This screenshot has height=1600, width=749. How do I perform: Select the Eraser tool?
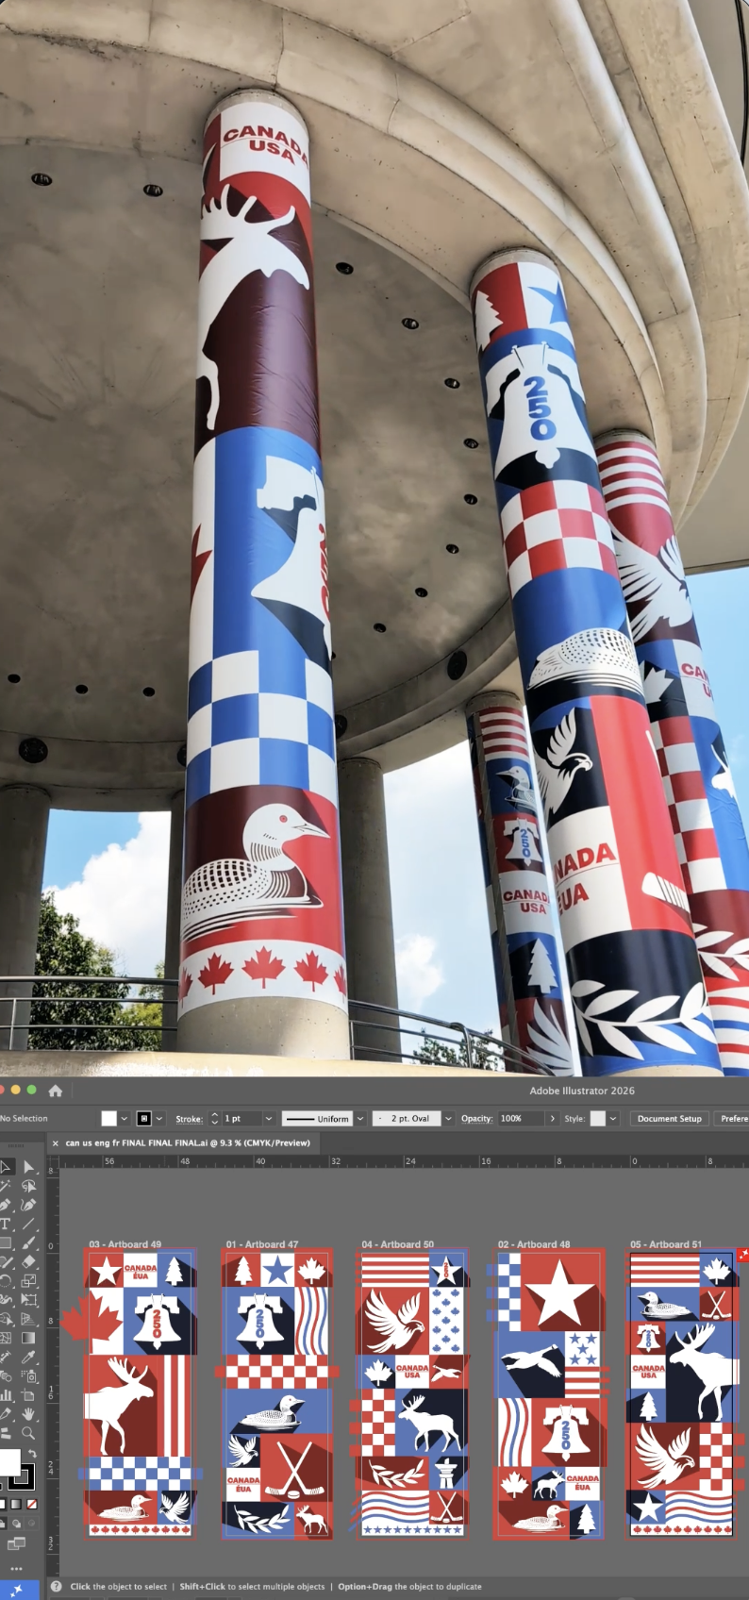[x=28, y=1260]
